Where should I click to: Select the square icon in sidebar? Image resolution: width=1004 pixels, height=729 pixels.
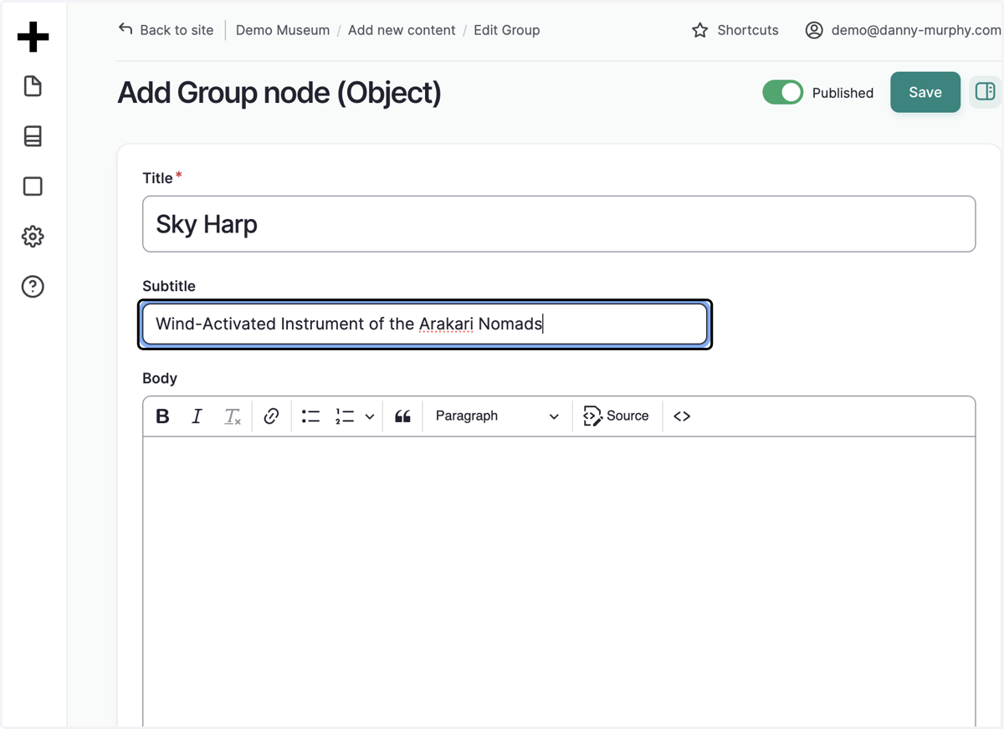click(x=33, y=186)
